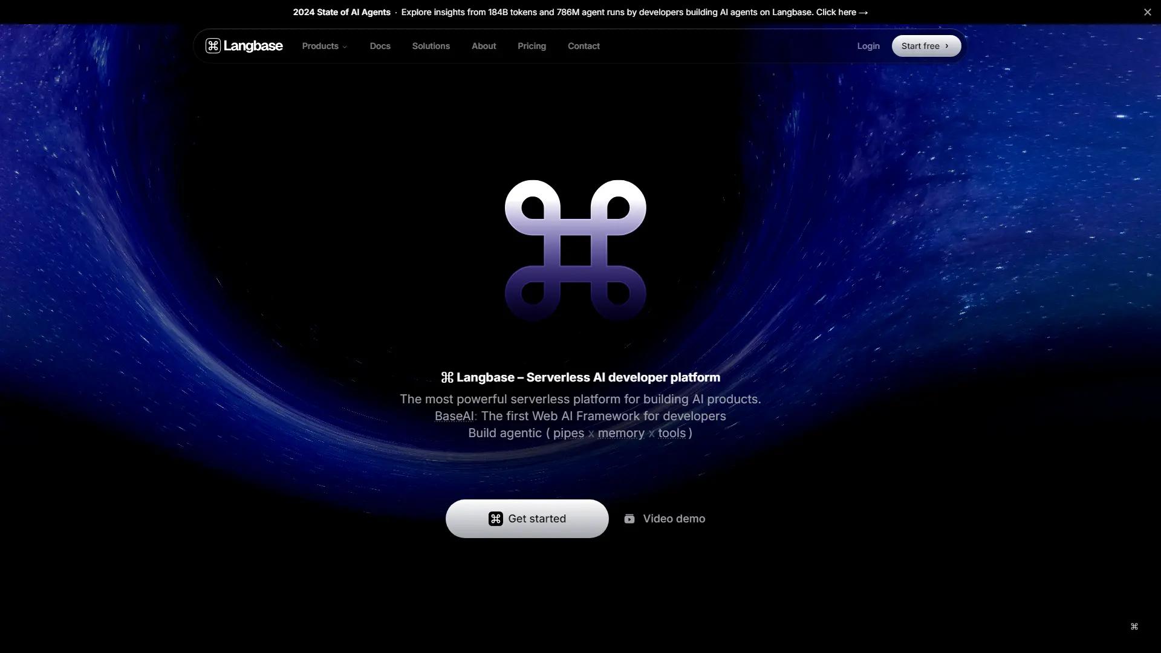Screen dimensions: 1161x653
Task: Go to the About section
Action: point(483,45)
